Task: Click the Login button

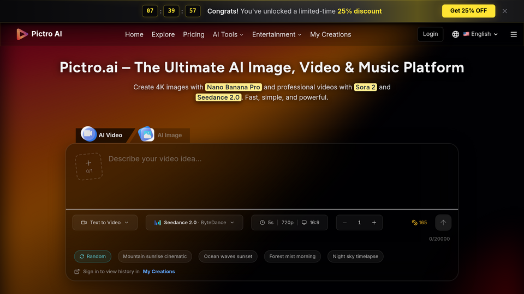Action: pyautogui.click(x=430, y=34)
